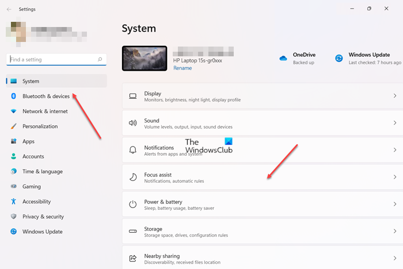403x269 pixels.
Task: Click the desktop wallpaper thumbnail
Action: click(145, 58)
